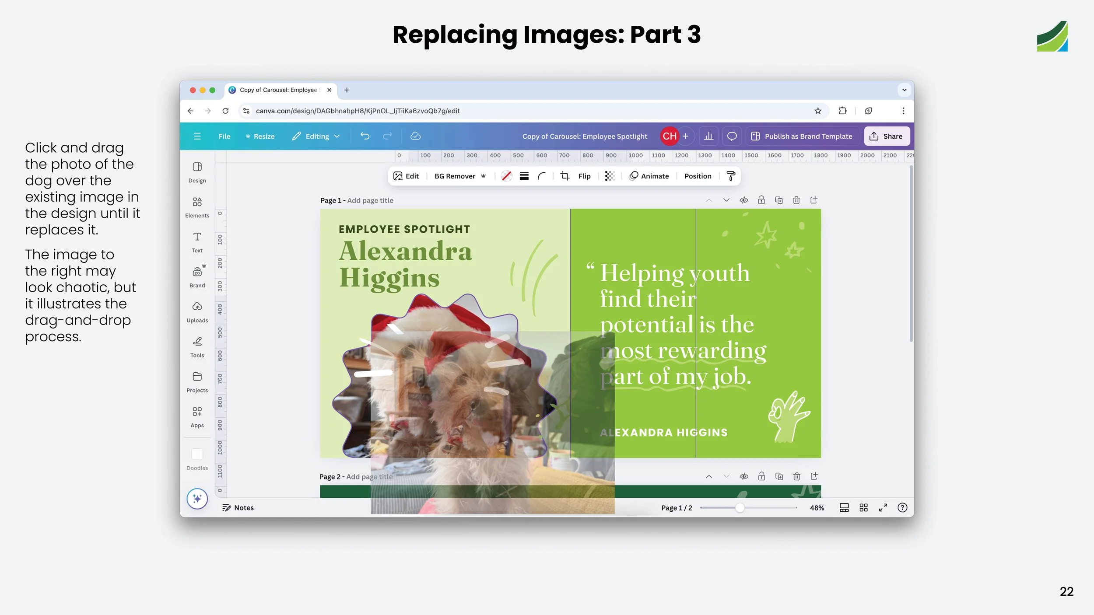Delete Page 1 with trash icon
Screen dimensions: 1094x615
(x=796, y=200)
